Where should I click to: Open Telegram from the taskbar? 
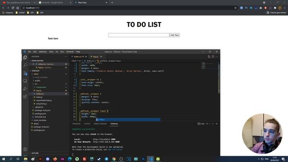[x=106, y=159]
